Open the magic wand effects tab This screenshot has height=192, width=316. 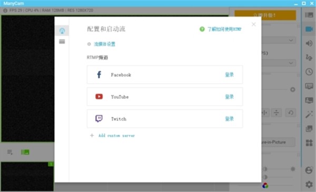pos(309,114)
